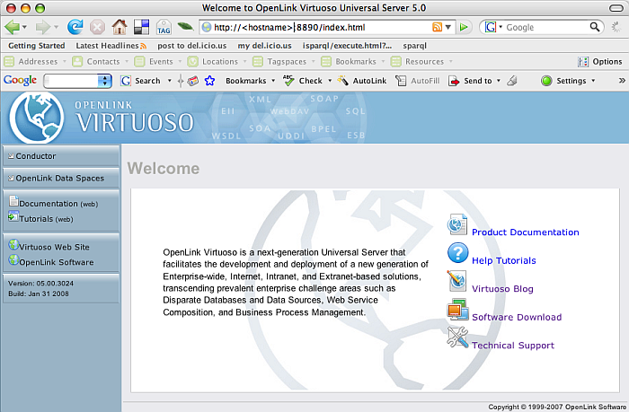Open the Tagspaces menu

284,62
